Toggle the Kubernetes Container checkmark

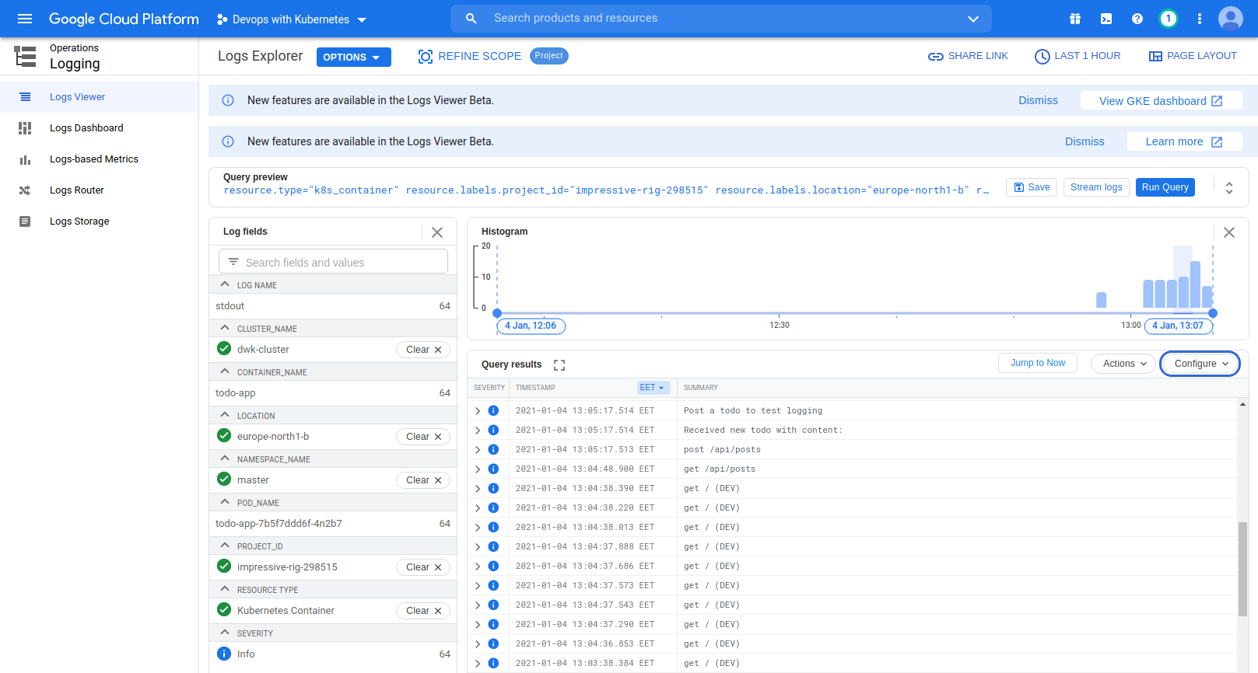click(x=224, y=609)
